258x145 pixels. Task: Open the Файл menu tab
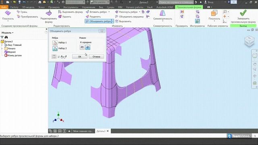click(4, 7)
